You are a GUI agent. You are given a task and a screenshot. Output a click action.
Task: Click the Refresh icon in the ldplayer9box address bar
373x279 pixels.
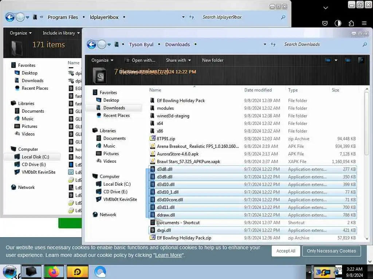(192, 17)
